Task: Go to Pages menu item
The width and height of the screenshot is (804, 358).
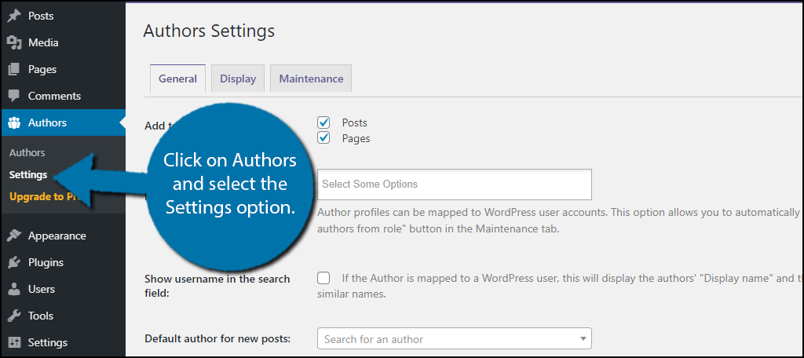Action: pos(63,69)
